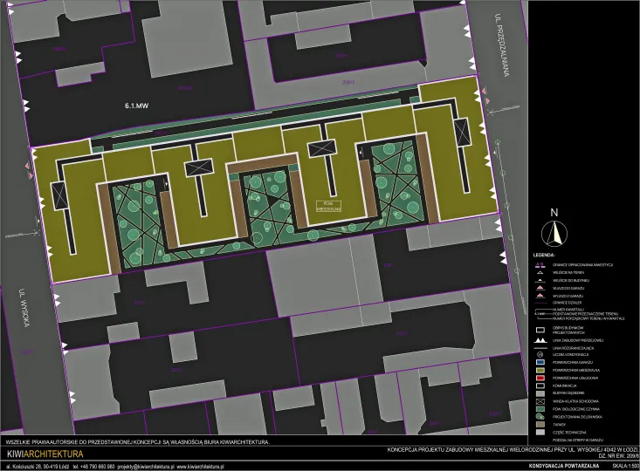Select the 'Wjazd do garażu' legend marker
Image resolution: width=640 pixels, height=471 pixels.
[540, 288]
